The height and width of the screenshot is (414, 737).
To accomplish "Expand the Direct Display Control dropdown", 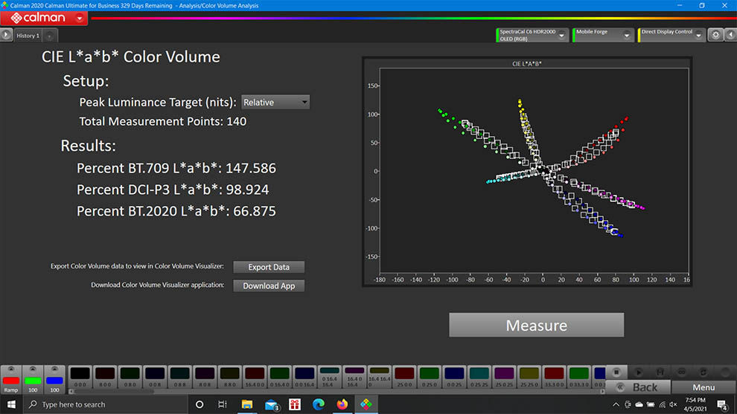I will tap(698, 35).
